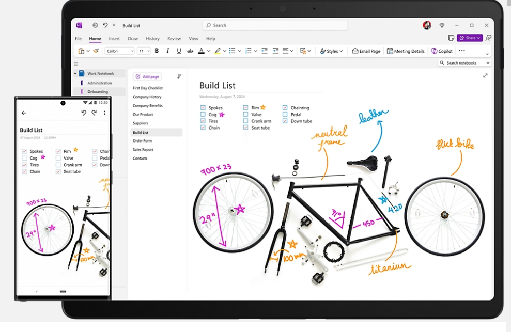Image resolution: width=511 pixels, height=332 pixels.
Task: Open Meeting Details
Action: 406,51
